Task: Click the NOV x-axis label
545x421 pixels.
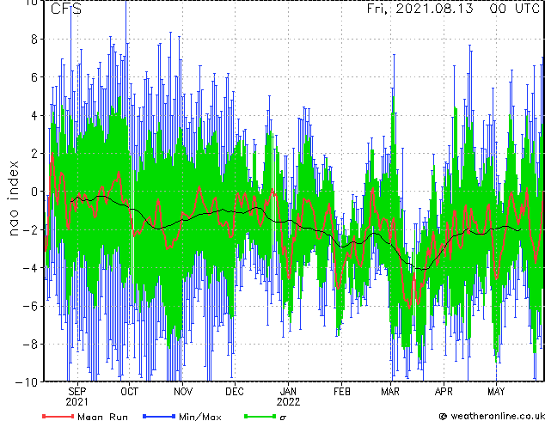Action: [x=183, y=392]
